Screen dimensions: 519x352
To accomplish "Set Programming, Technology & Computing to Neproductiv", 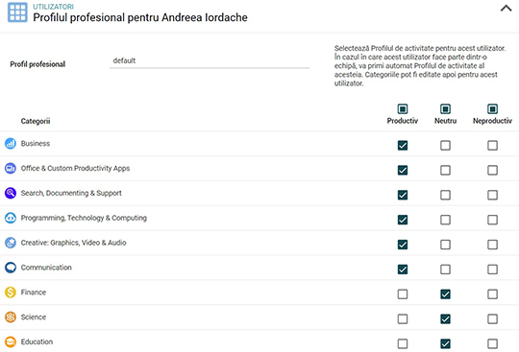I will tap(492, 220).
